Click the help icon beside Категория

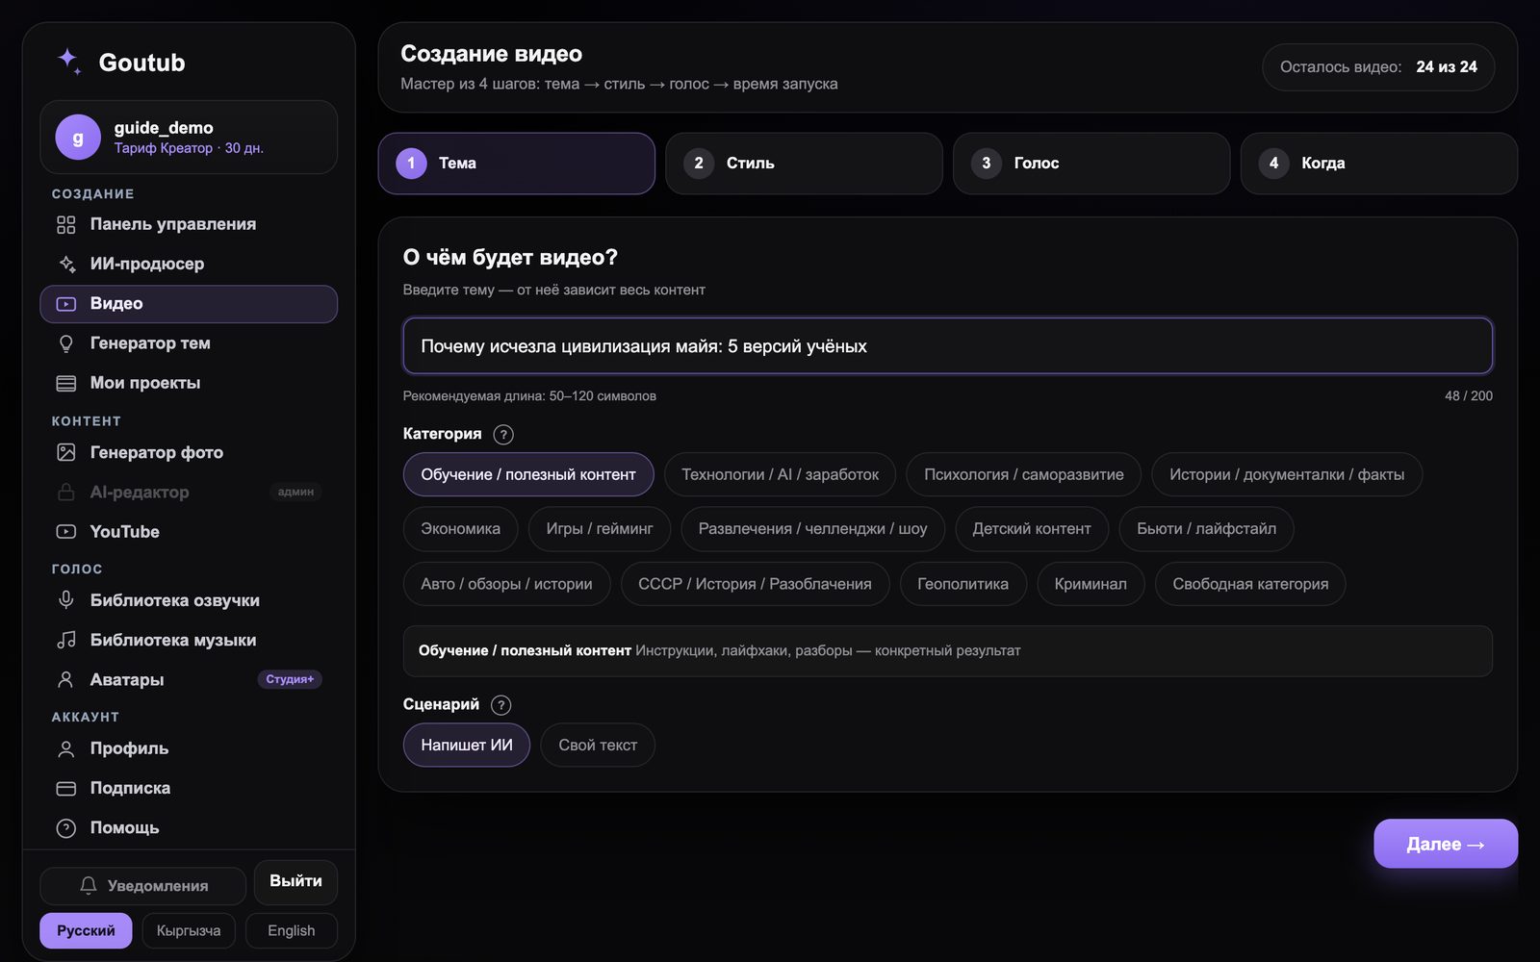pos(503,435)
